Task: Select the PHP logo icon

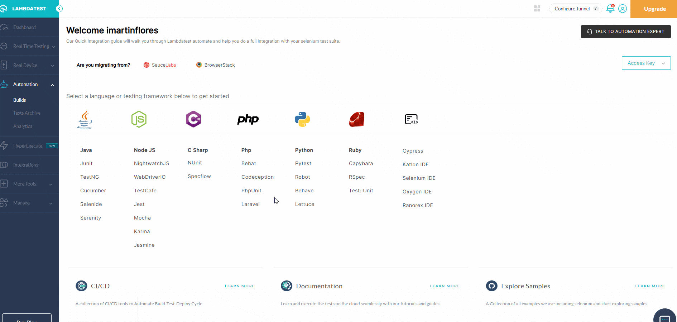Action: coord(248,119)
